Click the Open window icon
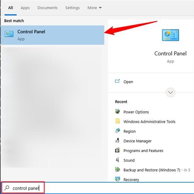This screenshot has height=194, width=194. click(117, 81)
